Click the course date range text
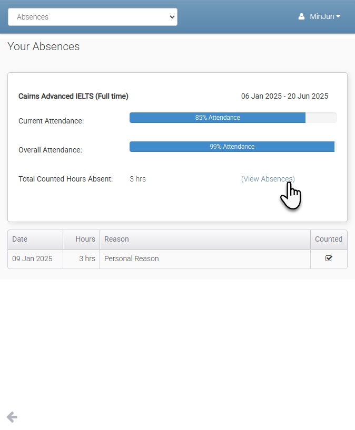The height and width of the screenshot is (430, 355). (284, 96)
